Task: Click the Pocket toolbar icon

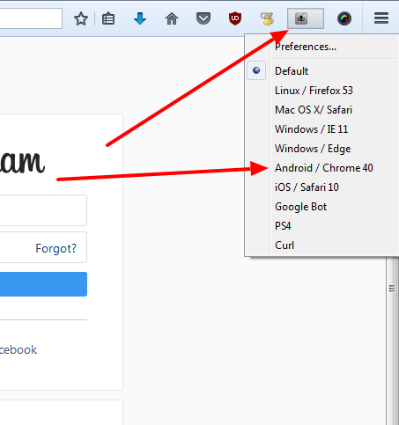Action: pos(203,18)
